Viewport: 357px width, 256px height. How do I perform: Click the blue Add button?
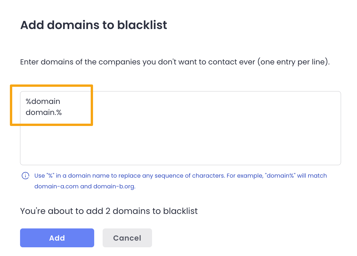point(57,238)
